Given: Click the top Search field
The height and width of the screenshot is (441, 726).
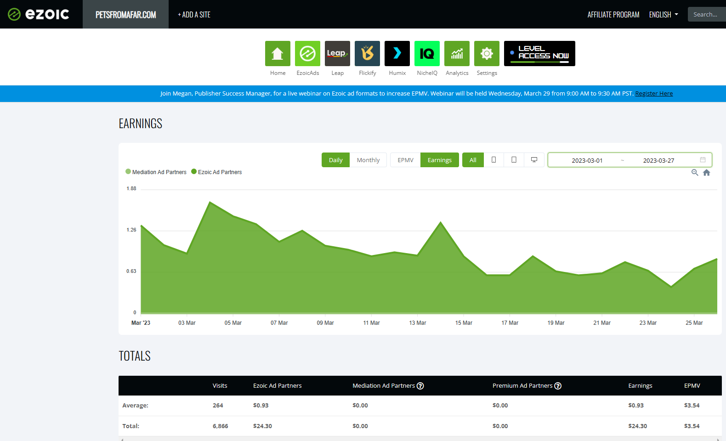Looking at the screenshot, I should pos(707,14).
